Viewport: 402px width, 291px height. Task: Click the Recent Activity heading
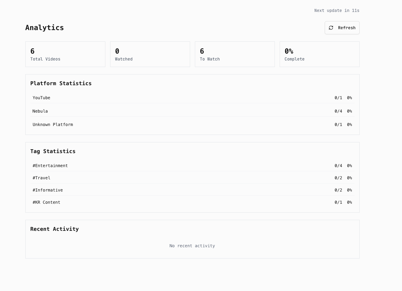[x=55, y=229]
